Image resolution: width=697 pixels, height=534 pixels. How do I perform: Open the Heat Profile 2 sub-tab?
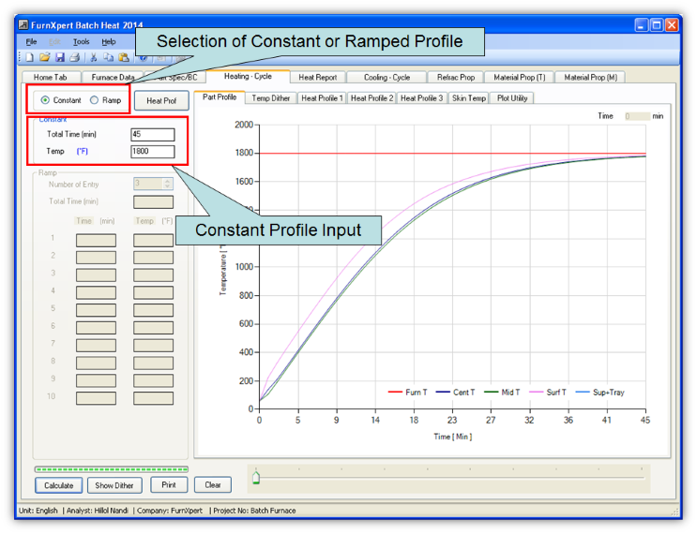click(371, 98)
